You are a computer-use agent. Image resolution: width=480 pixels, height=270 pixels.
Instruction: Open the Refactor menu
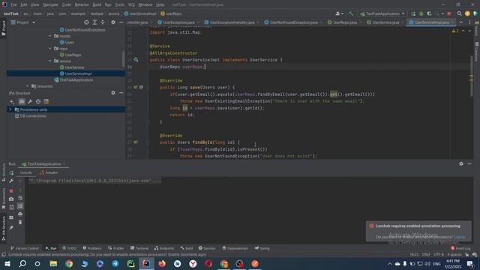point(82,4)
